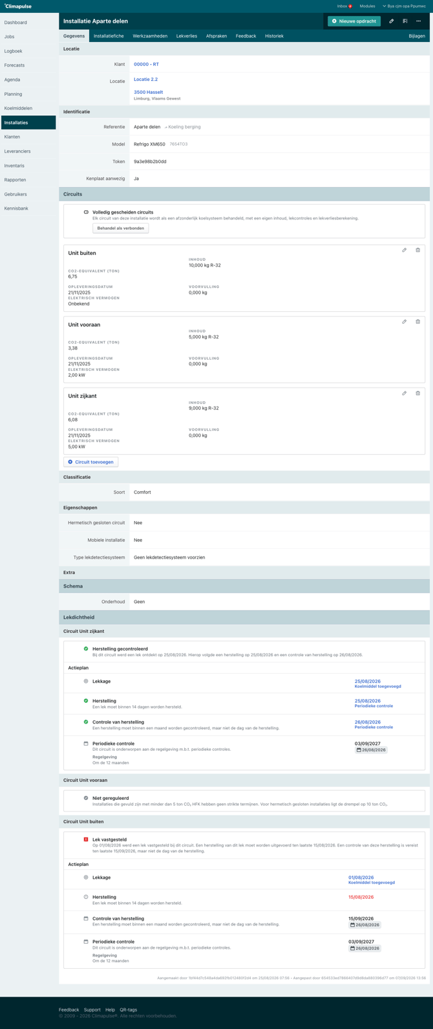Open Klanten in sidebar
Screen dimensions: 433x1029
28,137
